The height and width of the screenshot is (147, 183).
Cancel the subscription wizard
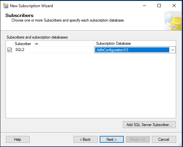tap(164, 139)
